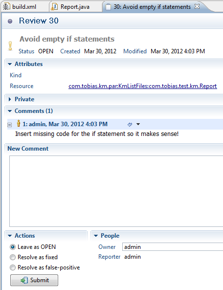223x290 pixels.
Task: Click the reply arrow icon on comment
Action: coord(130,125)
